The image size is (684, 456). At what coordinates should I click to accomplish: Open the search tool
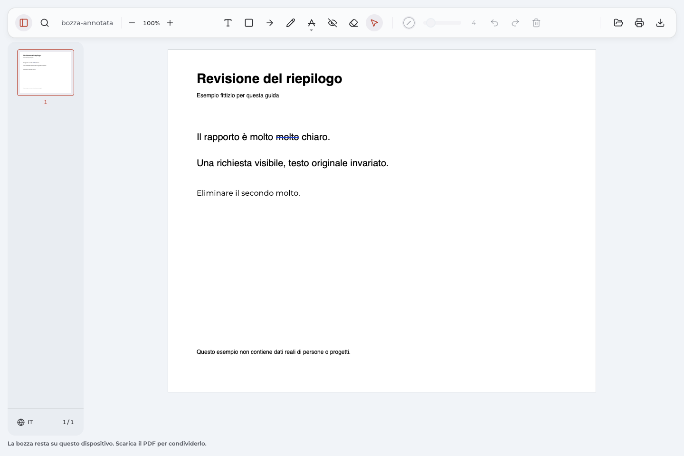[45, 23]
